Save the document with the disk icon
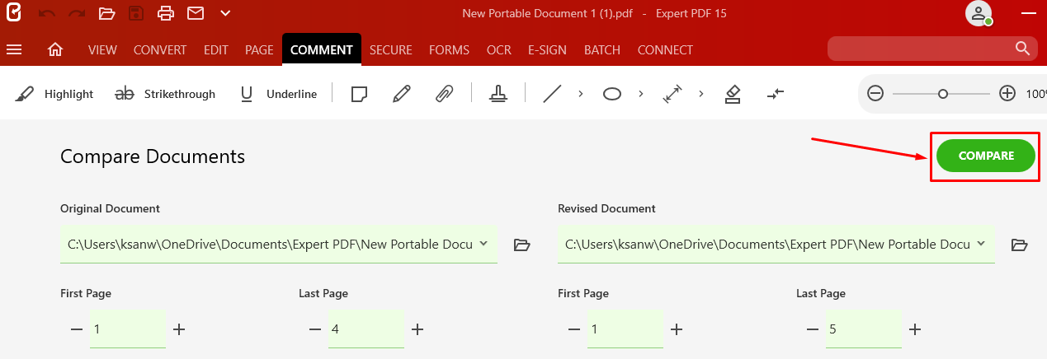1047x359 pixels. [x=136, y=13]
